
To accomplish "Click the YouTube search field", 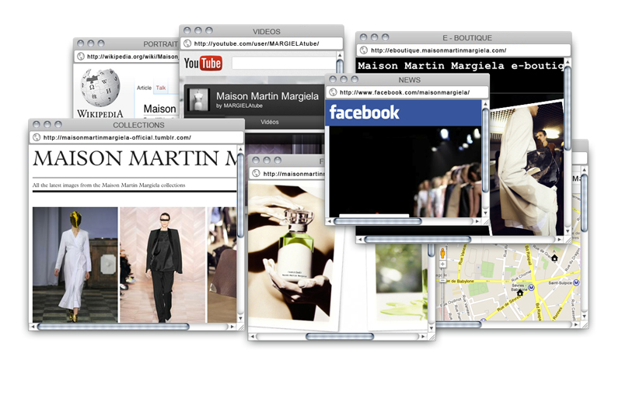I will coord(284,63).
